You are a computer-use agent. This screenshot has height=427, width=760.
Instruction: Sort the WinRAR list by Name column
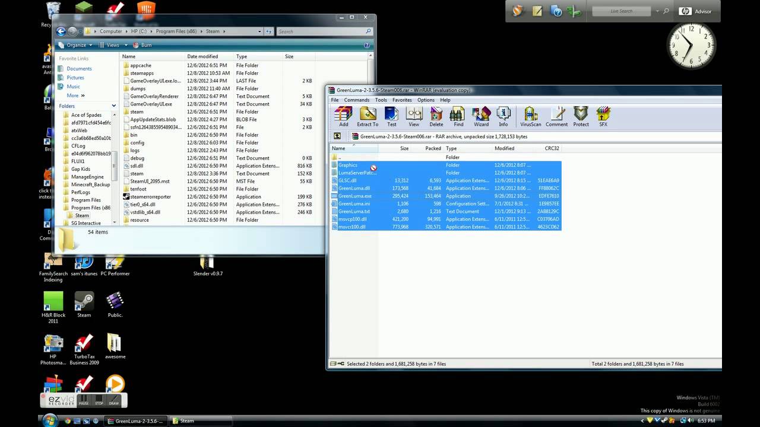(x=354, y=148)
